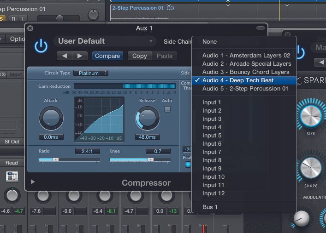
Task: Open the User Default preset dropdown
Action: (105, 41)
